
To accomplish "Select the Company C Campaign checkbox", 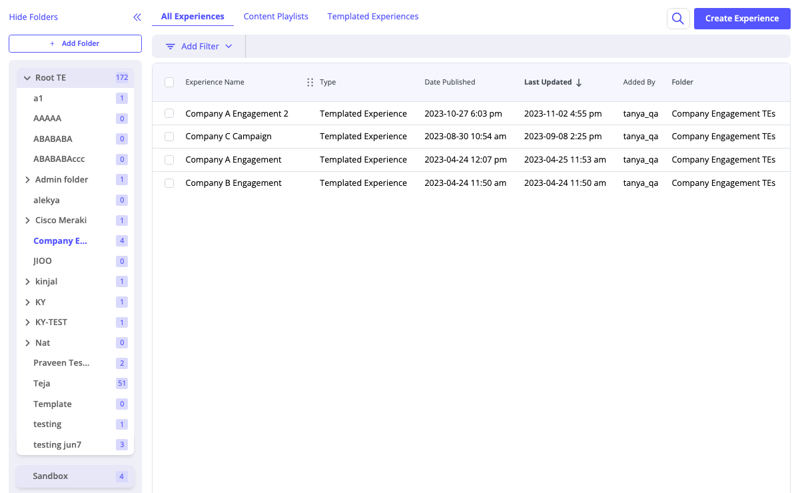I will pyautogui.click(x=169, y=137).
